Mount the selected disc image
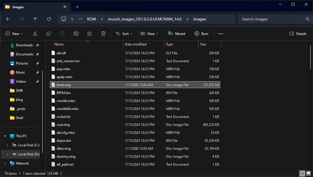Image resolution: width=313 pixels, height=177 pixels. [x=177, y=34]
